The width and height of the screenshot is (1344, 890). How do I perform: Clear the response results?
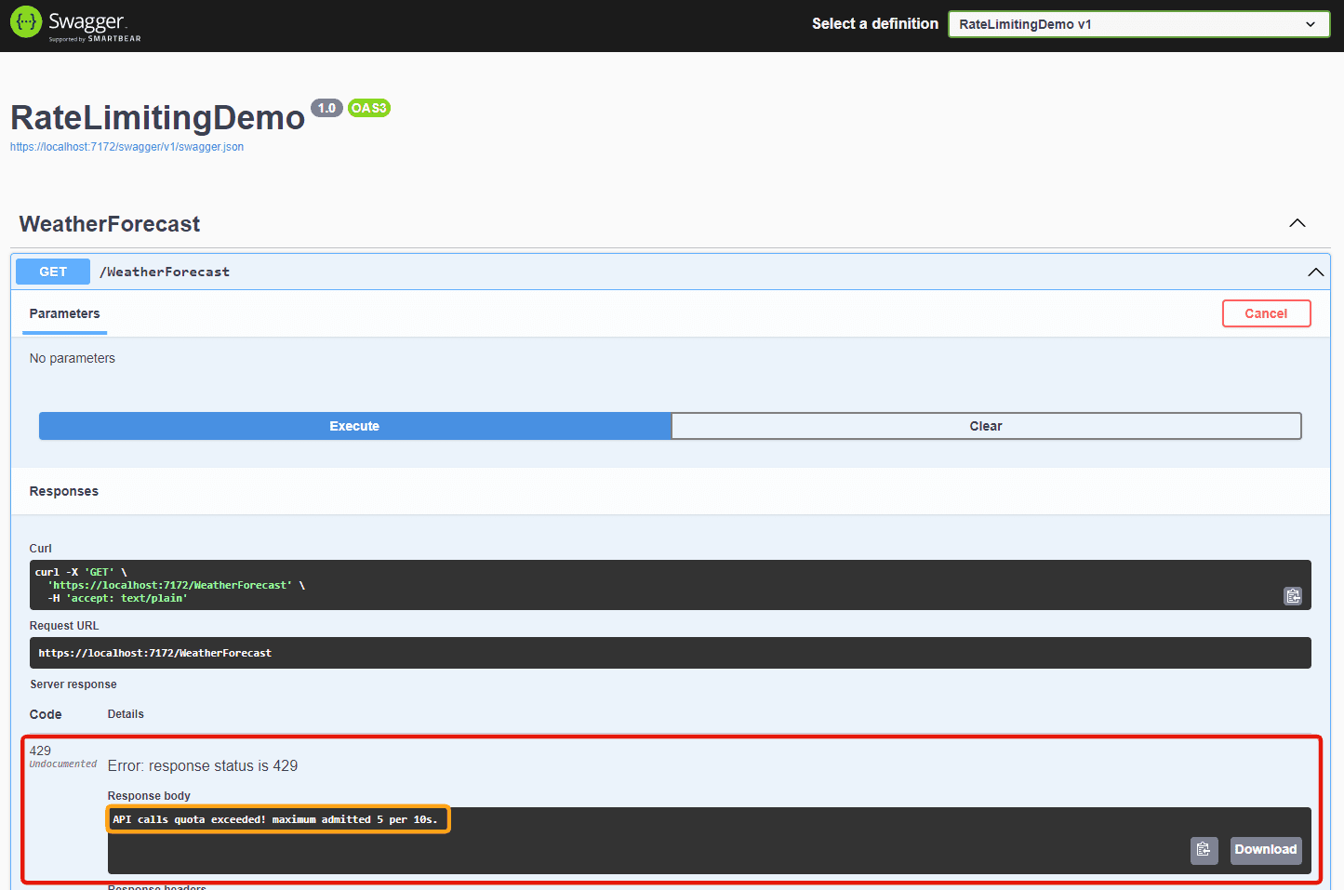pos(986,426)
